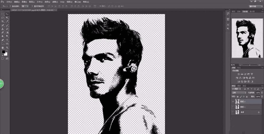Select the Rectangular Marquee tool
264x134 pixels.
point(3,14)
